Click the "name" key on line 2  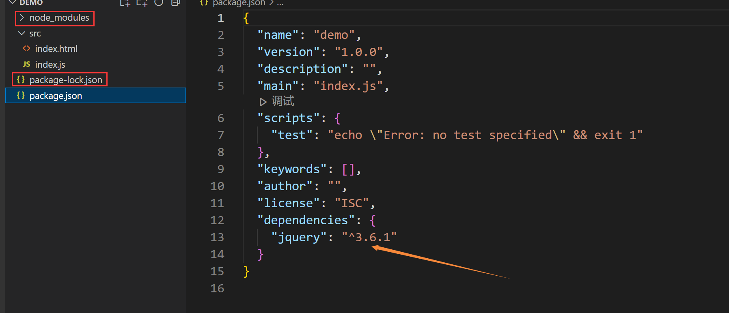point(278,35)
